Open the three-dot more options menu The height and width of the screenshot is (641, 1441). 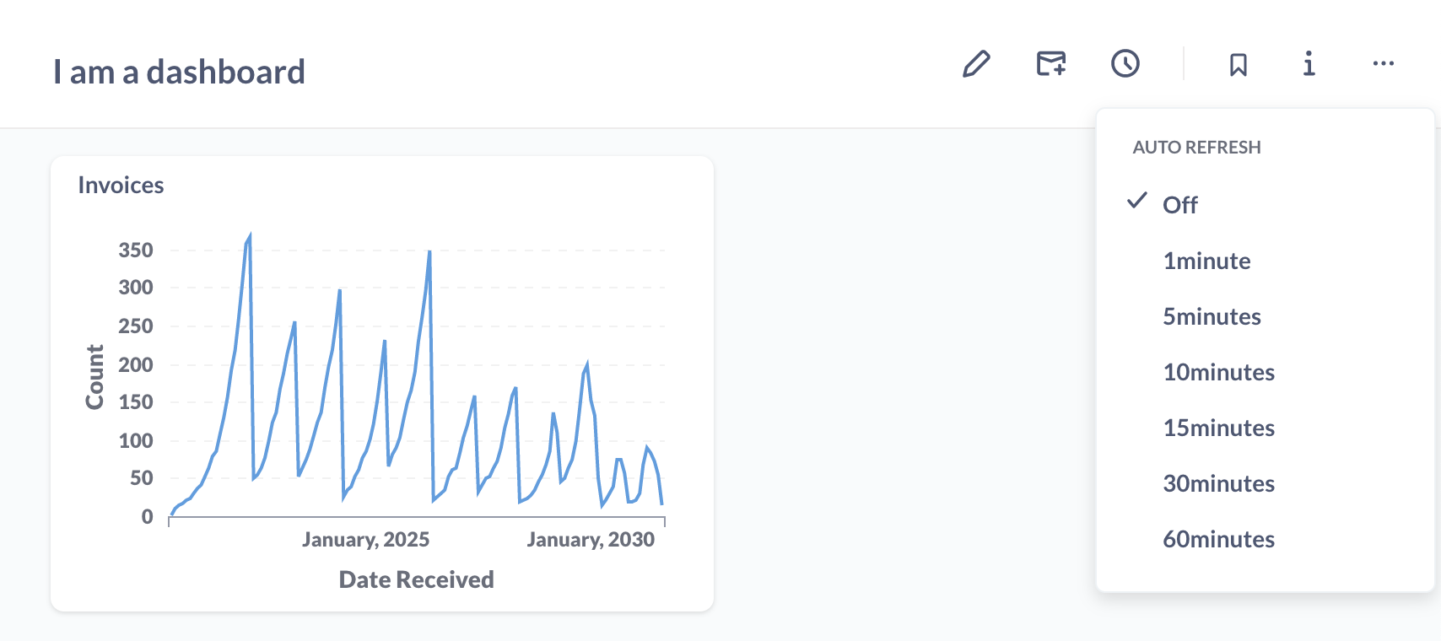(x=1384, y=64)
